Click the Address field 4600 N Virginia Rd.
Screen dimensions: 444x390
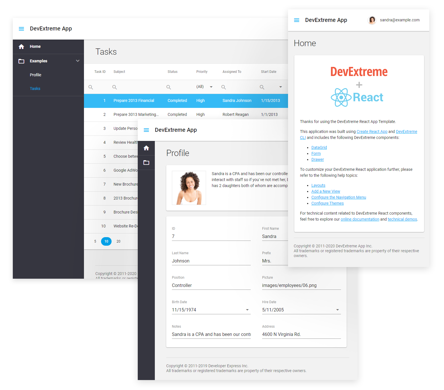click(301, 334)
